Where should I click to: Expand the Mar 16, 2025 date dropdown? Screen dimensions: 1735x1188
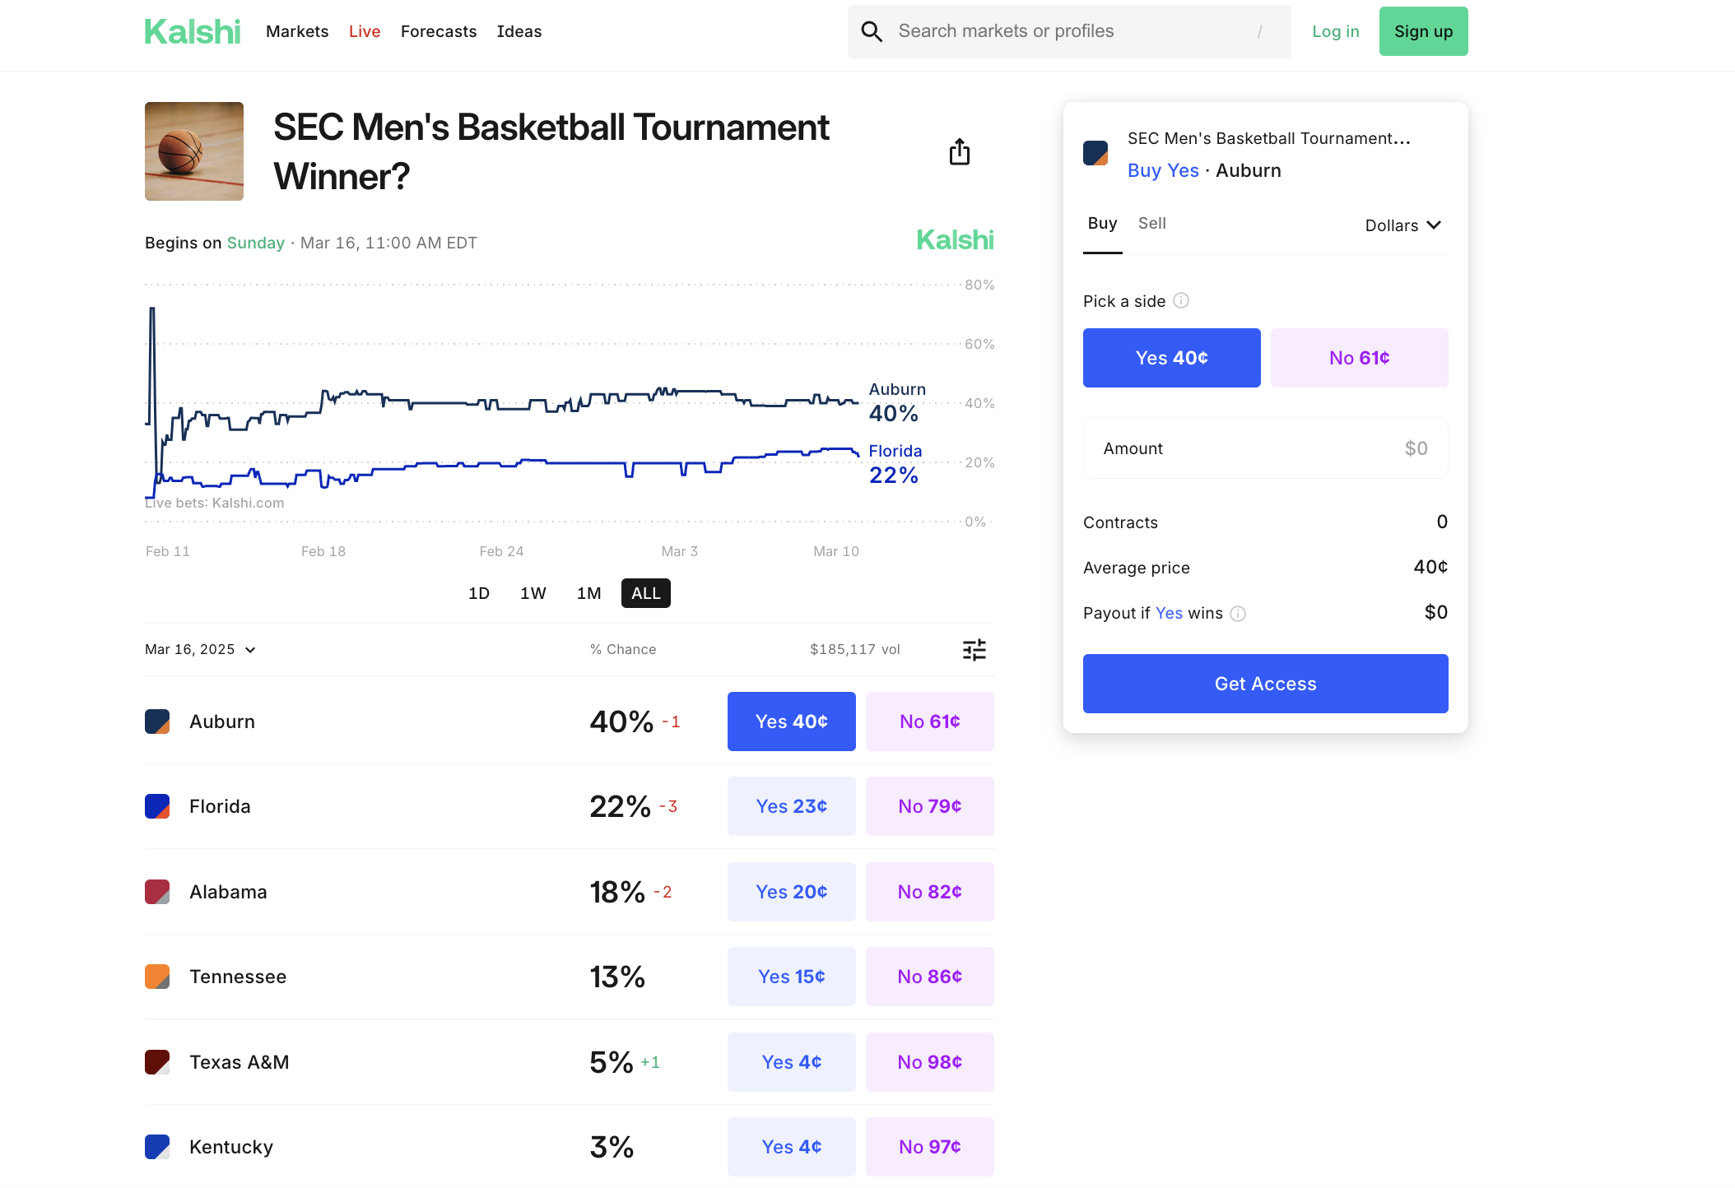201,650
